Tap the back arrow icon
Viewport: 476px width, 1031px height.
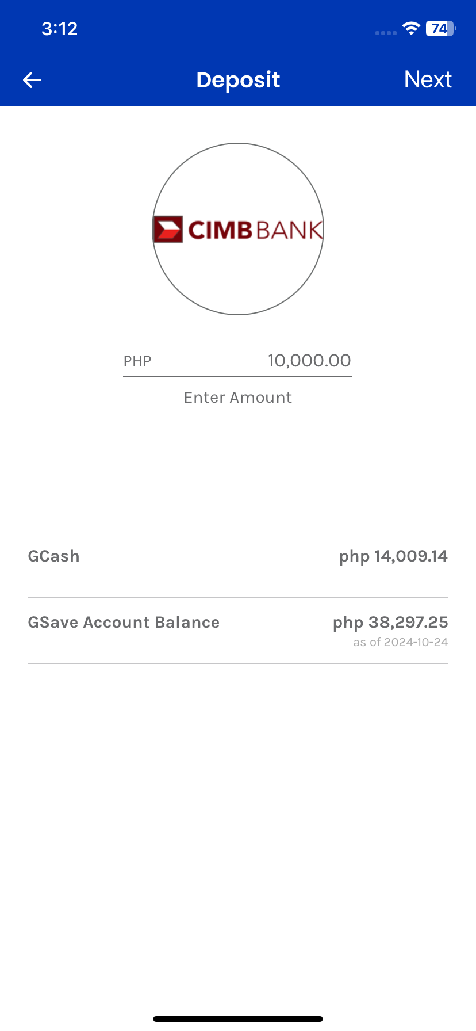click(32, 80)
